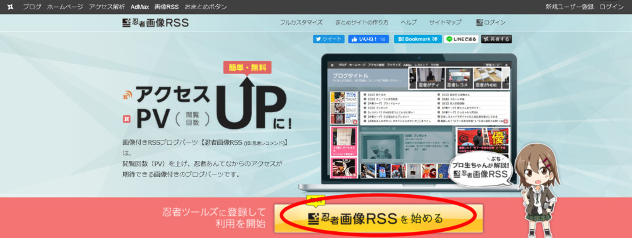
Task: Open the サイトマップ link
Action: [x=445, y=23]
